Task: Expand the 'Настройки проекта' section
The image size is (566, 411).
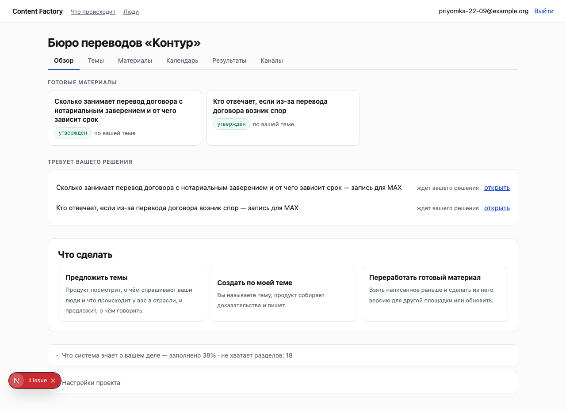Action: click(x=283, y=383)
